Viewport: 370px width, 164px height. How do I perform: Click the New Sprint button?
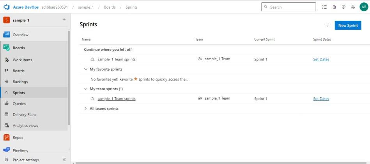coord(348,25)
